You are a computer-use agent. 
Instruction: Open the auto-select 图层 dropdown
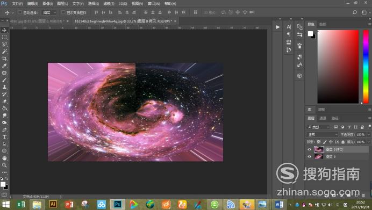pyautogui.click(x=49, y=12)
